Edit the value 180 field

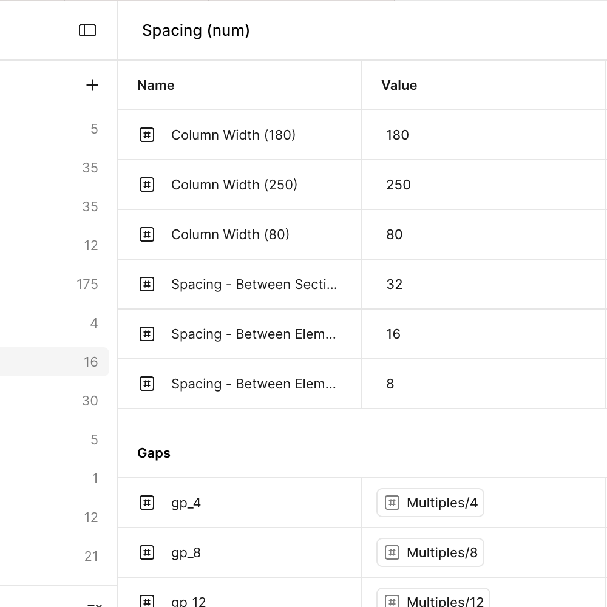tap(483, 135)
